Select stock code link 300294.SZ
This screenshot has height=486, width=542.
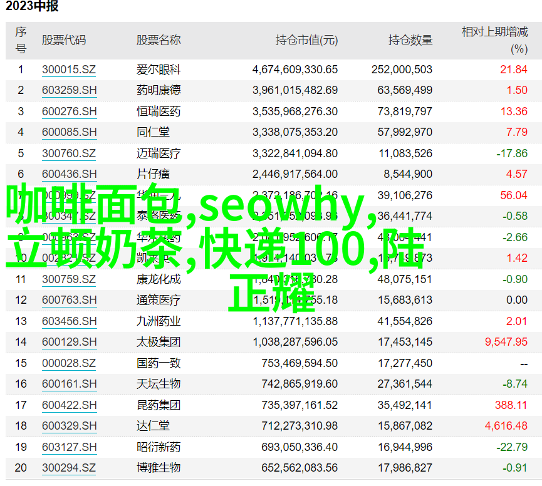pos(69,468)
